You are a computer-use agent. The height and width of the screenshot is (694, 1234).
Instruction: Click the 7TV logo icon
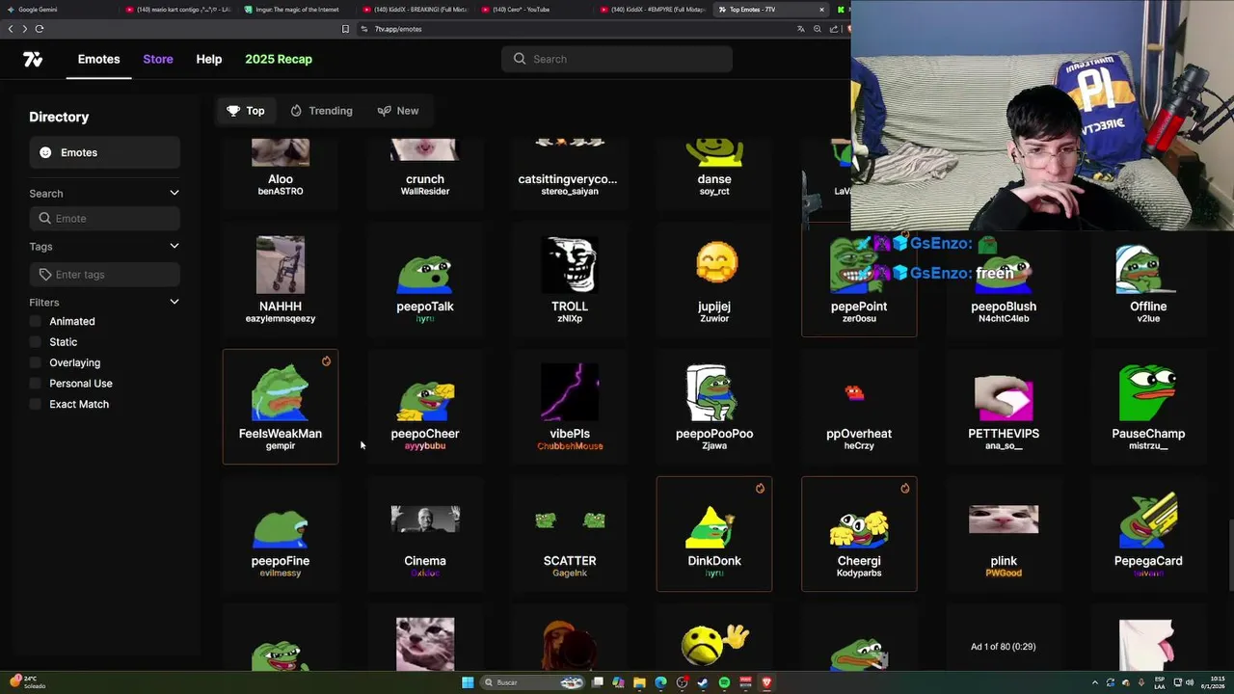click(x=33, y=60)
